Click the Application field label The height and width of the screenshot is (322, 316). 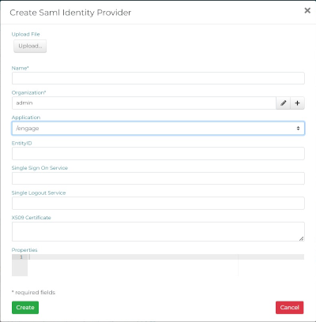[26, 118]
